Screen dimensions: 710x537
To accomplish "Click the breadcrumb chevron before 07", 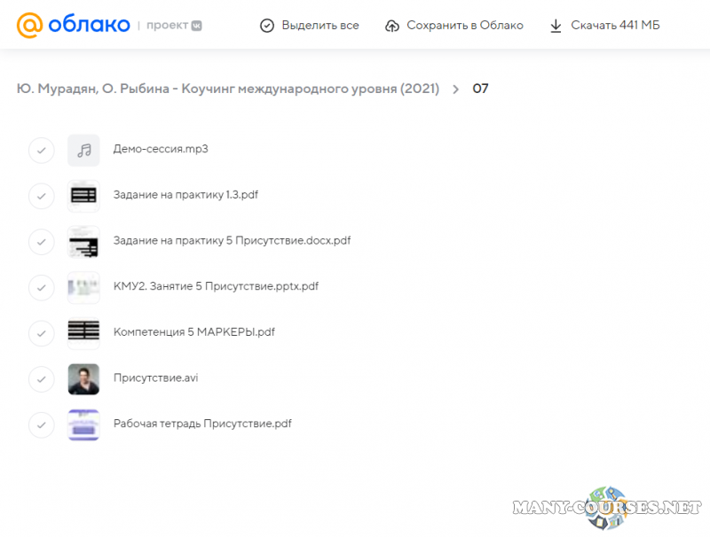I will 455,89.
